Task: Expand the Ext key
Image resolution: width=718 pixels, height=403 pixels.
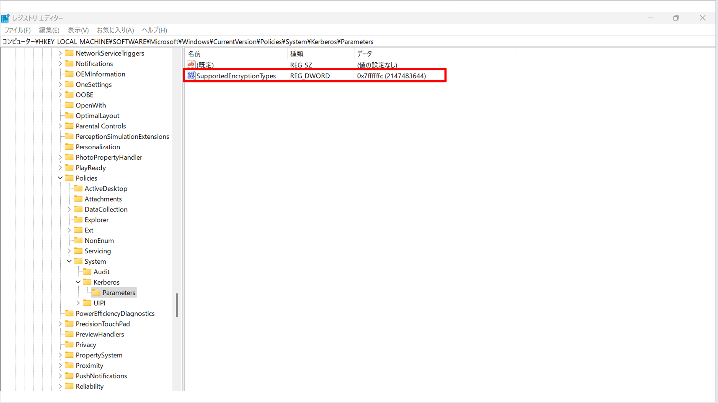Action: (69, 230)
